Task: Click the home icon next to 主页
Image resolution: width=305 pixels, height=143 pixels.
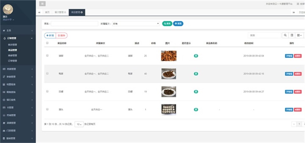Action: [4, 31]
